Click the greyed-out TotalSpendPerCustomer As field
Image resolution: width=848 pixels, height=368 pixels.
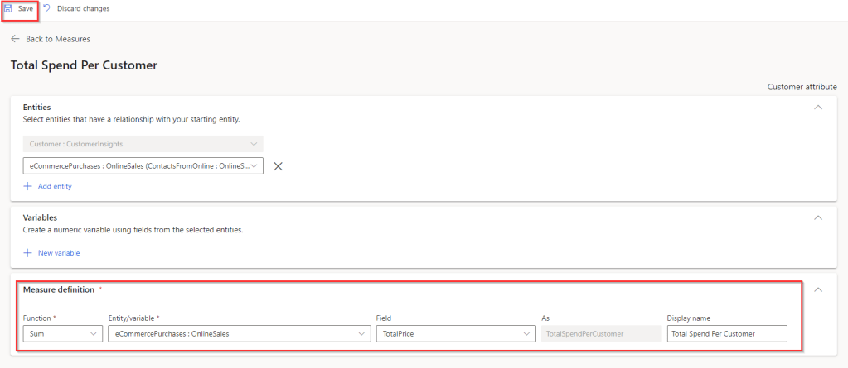point(601,334)
